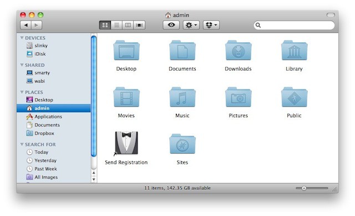This screenshot has width=355, height=216.
Task: Select the Pictures folder
Action: (x=238, y=97)
